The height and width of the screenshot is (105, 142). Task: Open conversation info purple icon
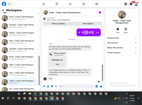100,13
